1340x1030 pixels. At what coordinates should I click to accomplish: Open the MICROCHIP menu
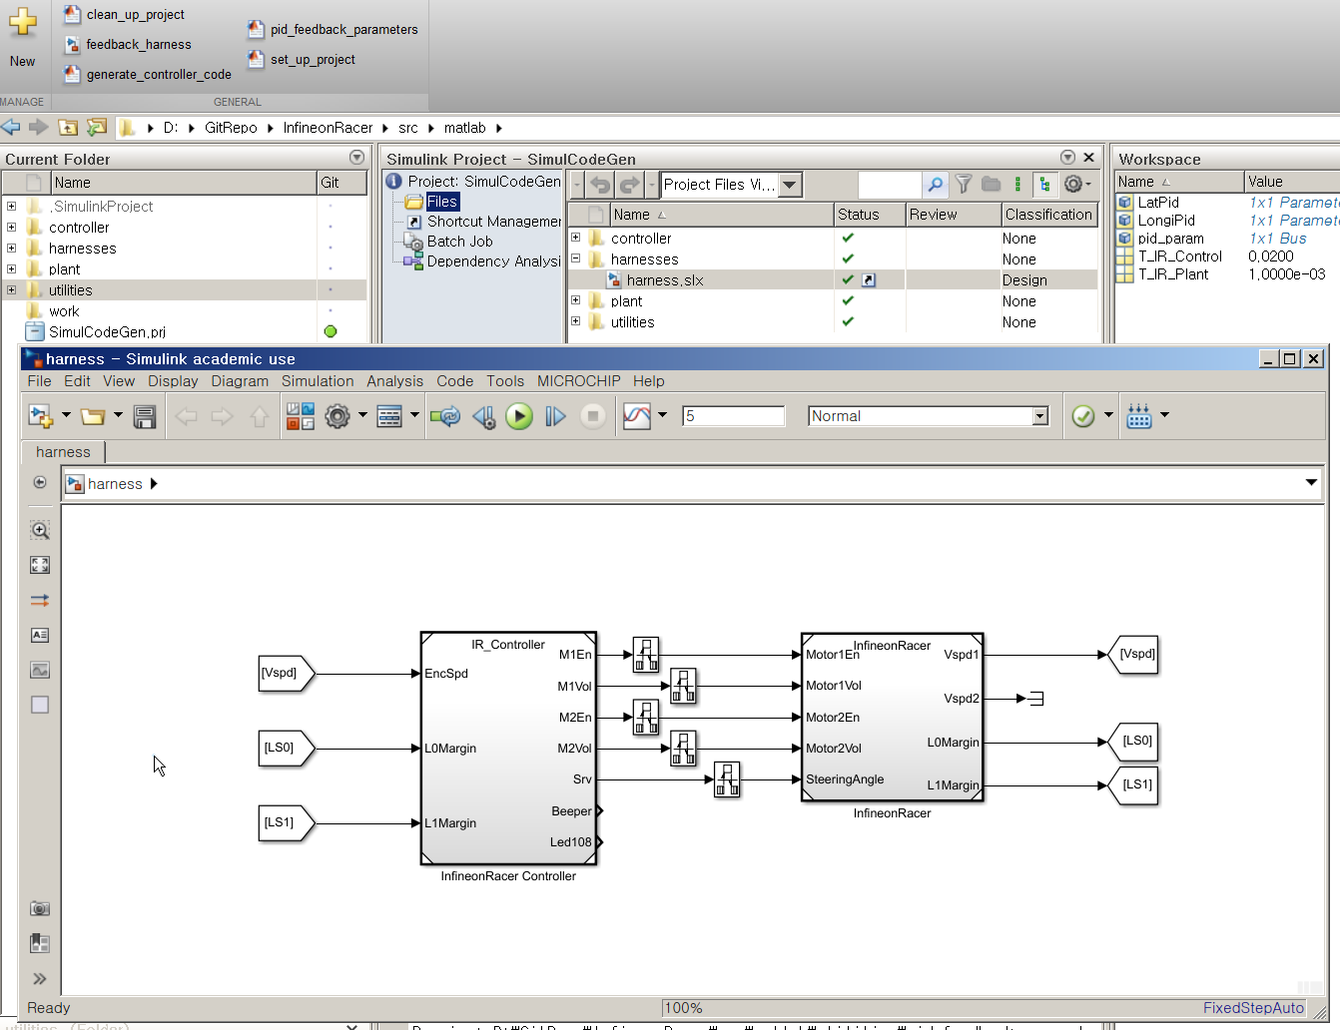point(578,381)
